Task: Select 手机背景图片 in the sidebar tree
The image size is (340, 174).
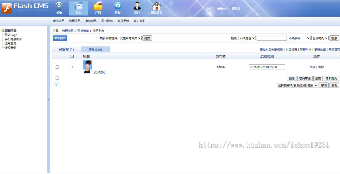Action: point(13,39)
